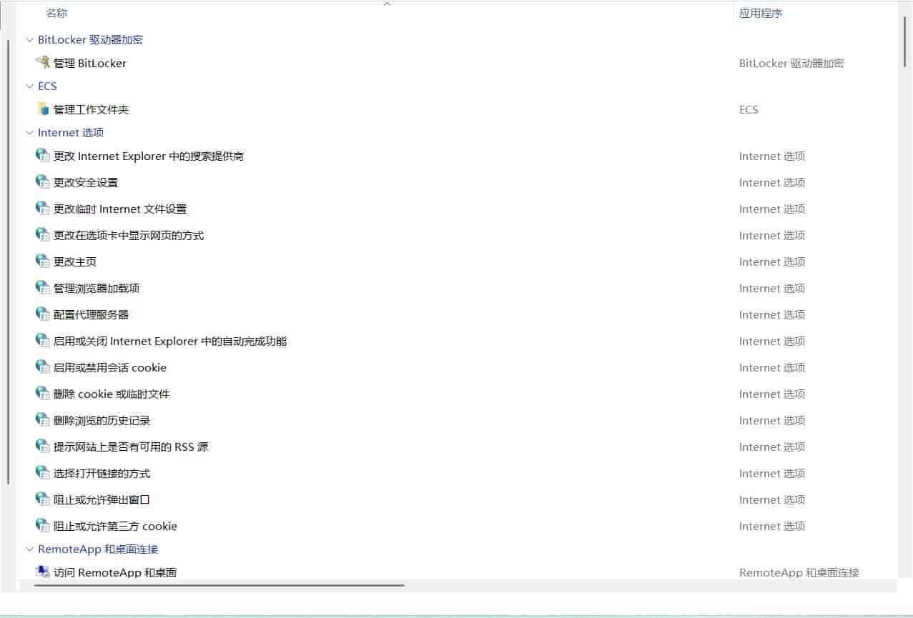Open 删除浏览的历史记录 item
This screenshot has height=618, width=913.
coord(102,420)
